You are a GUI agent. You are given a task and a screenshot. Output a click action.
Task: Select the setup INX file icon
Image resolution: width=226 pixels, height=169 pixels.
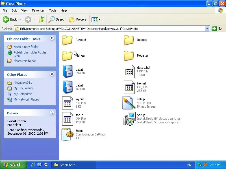point(68,119)
